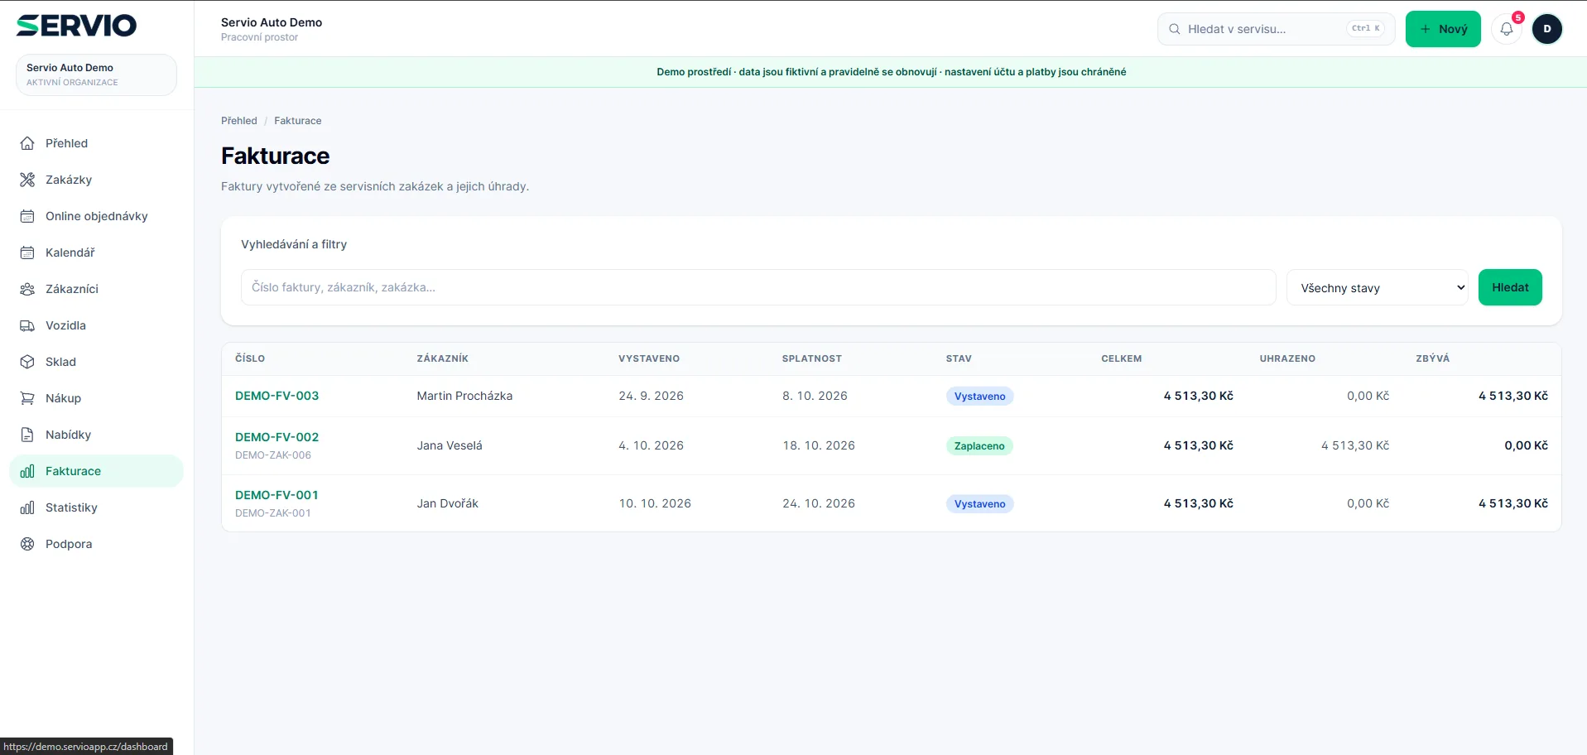1587x755 pixels.
Task: Click the Statistiky bar chart icon
Action: click(x=27, y=507)
